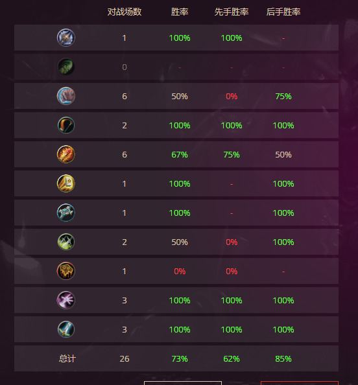This screenshot has height=385, width=358.
Task: Click the 总计 total row label
Action: pyautogui.click(x=67, y=358)
